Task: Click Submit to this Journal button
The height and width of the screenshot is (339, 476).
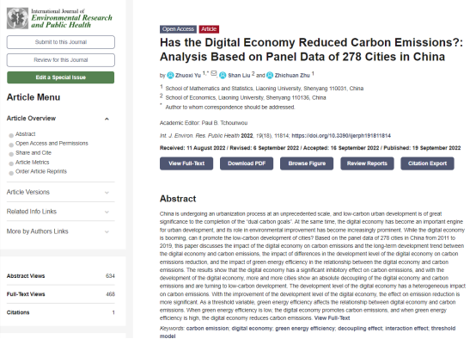Action: click(61, 42)
